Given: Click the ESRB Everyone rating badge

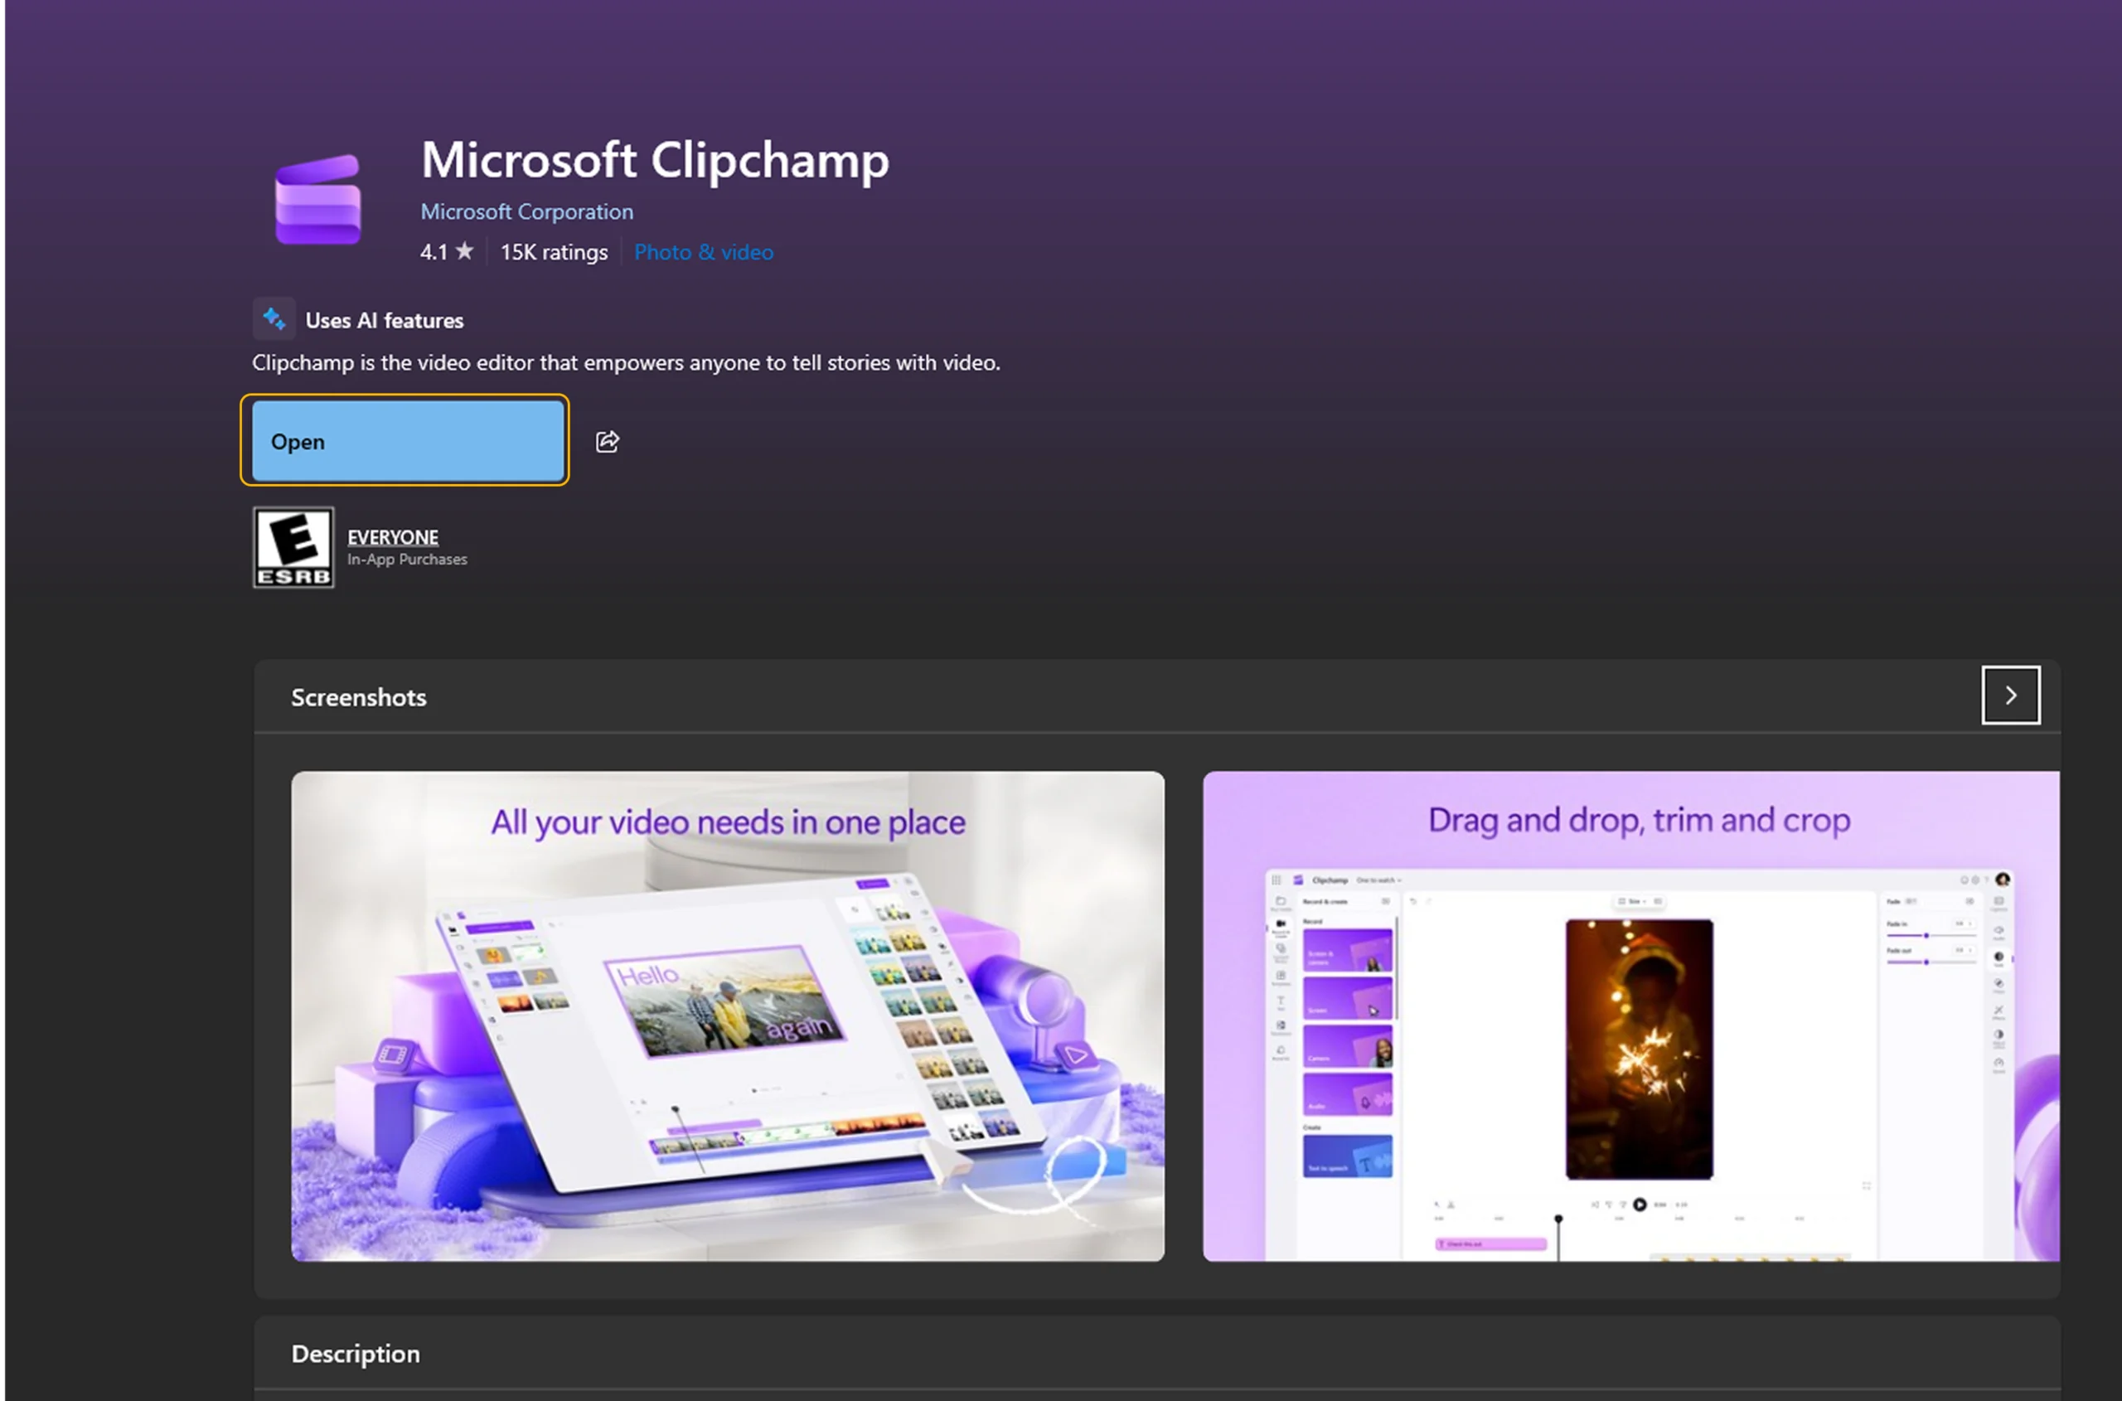Looking at the screenshot, I should point(293,547).
